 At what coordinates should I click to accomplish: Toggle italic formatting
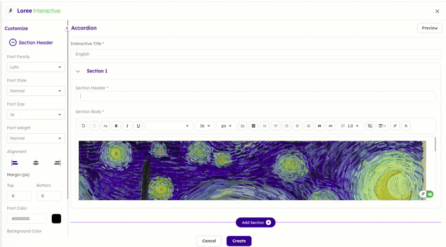pyautogui.click(x=127, y=126)
